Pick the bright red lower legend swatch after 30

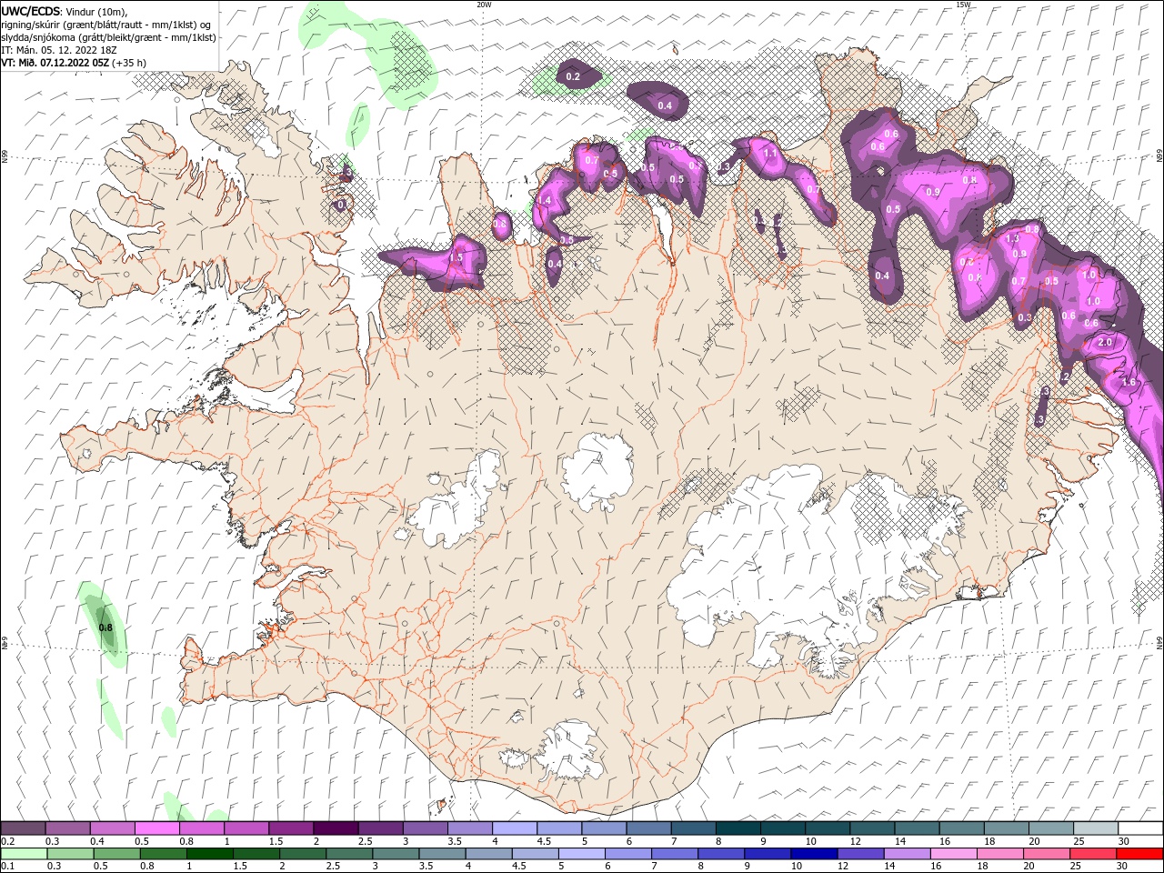pyautogui.click(x=1140, y=854)
